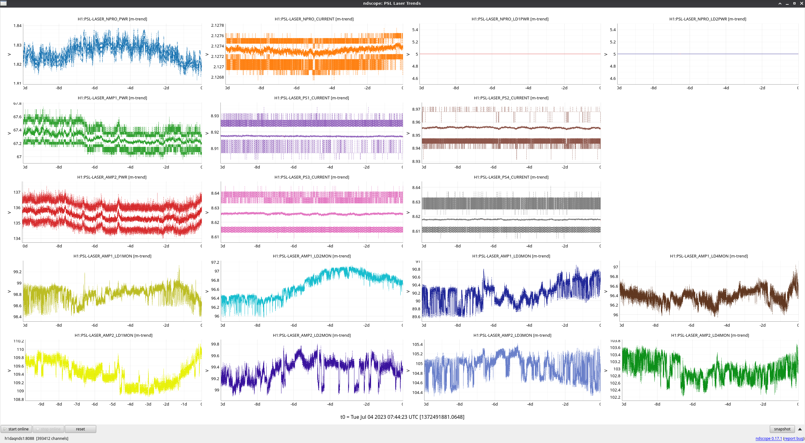Click inside the NPRO_CURRENT orange plot
Screen dimensions: 805x443
point(314,53)
